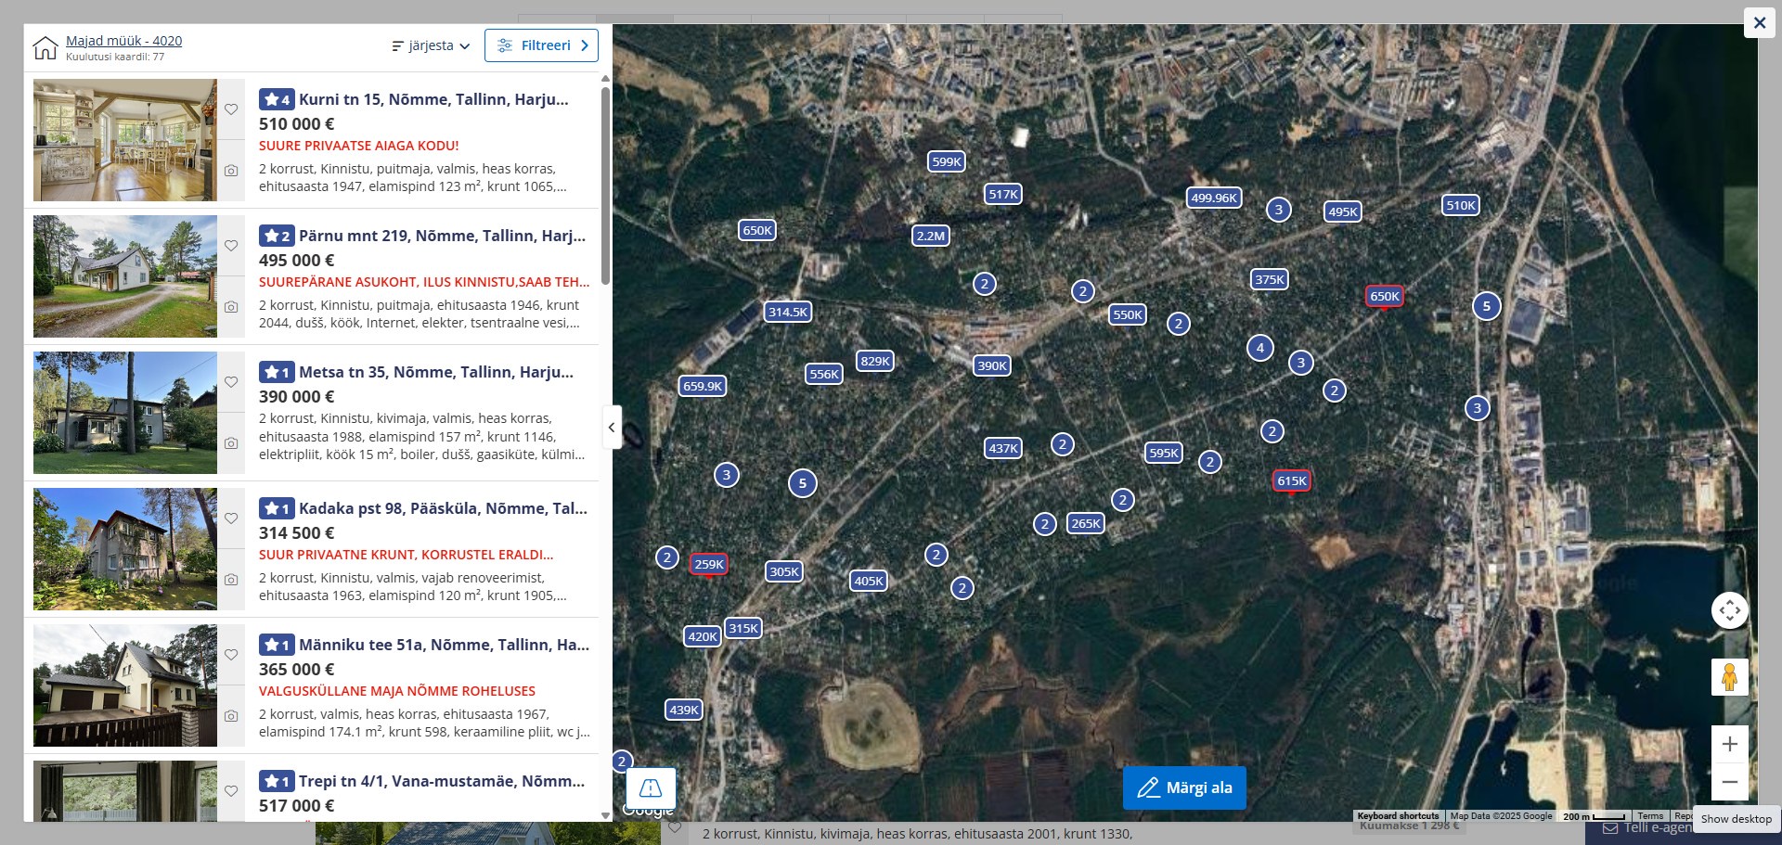Open photos camera icon for Pärnu mnt 219

[231, 307]
